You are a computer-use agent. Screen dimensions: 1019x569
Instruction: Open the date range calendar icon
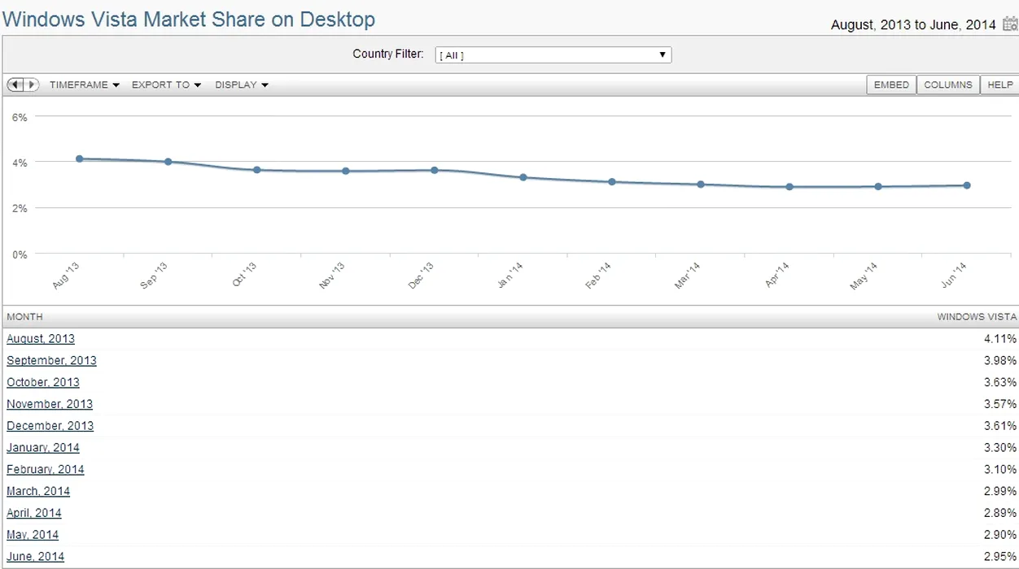coord(1010,24)
